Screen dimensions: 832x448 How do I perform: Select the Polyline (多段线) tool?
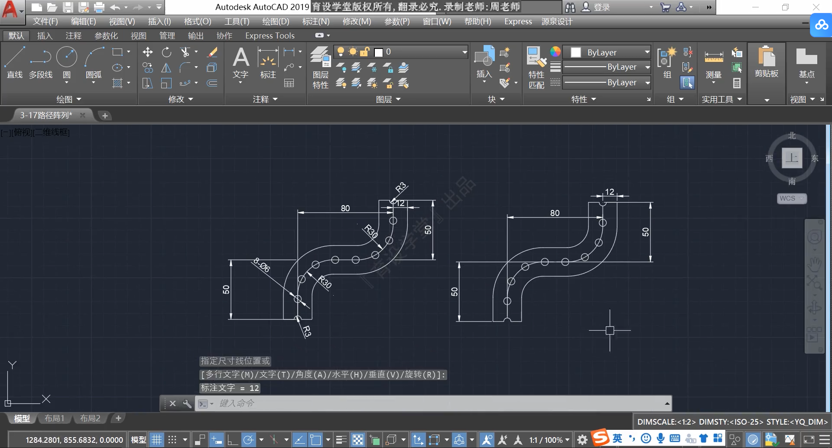click(x=41, y=63)
